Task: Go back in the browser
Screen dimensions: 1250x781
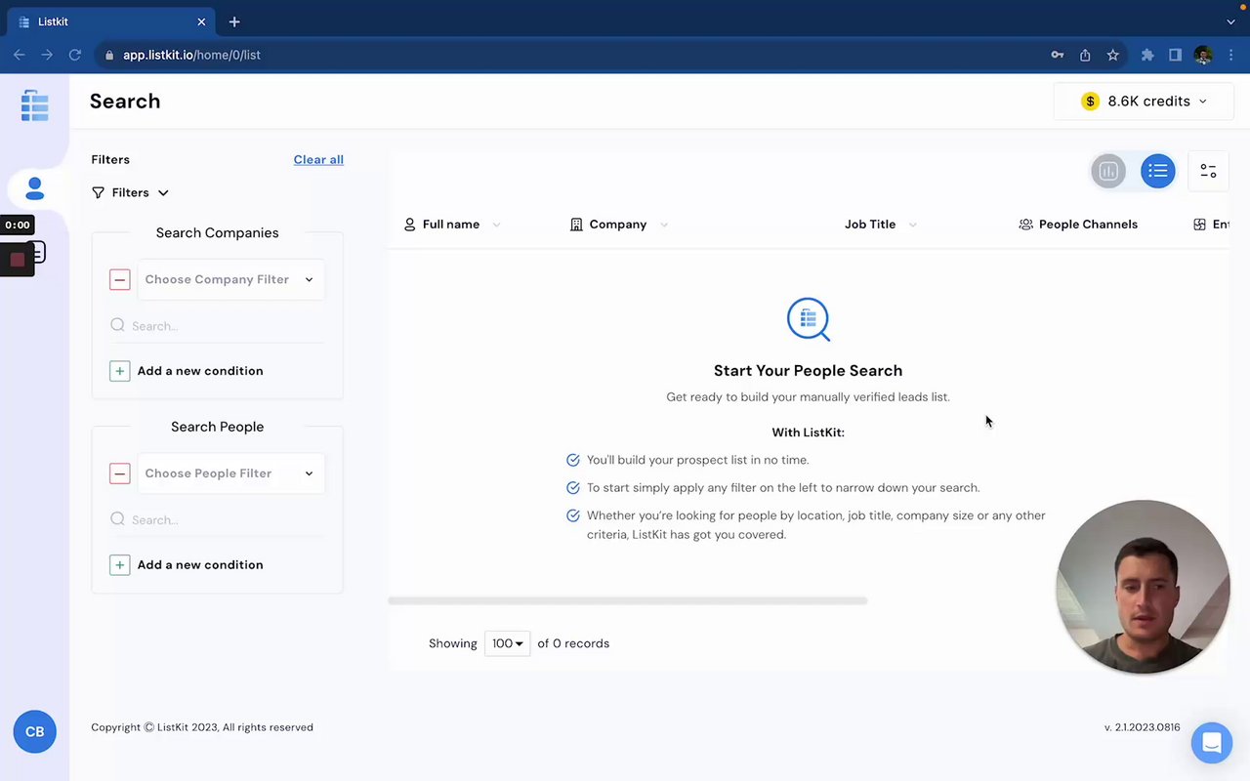Action: 20,55
